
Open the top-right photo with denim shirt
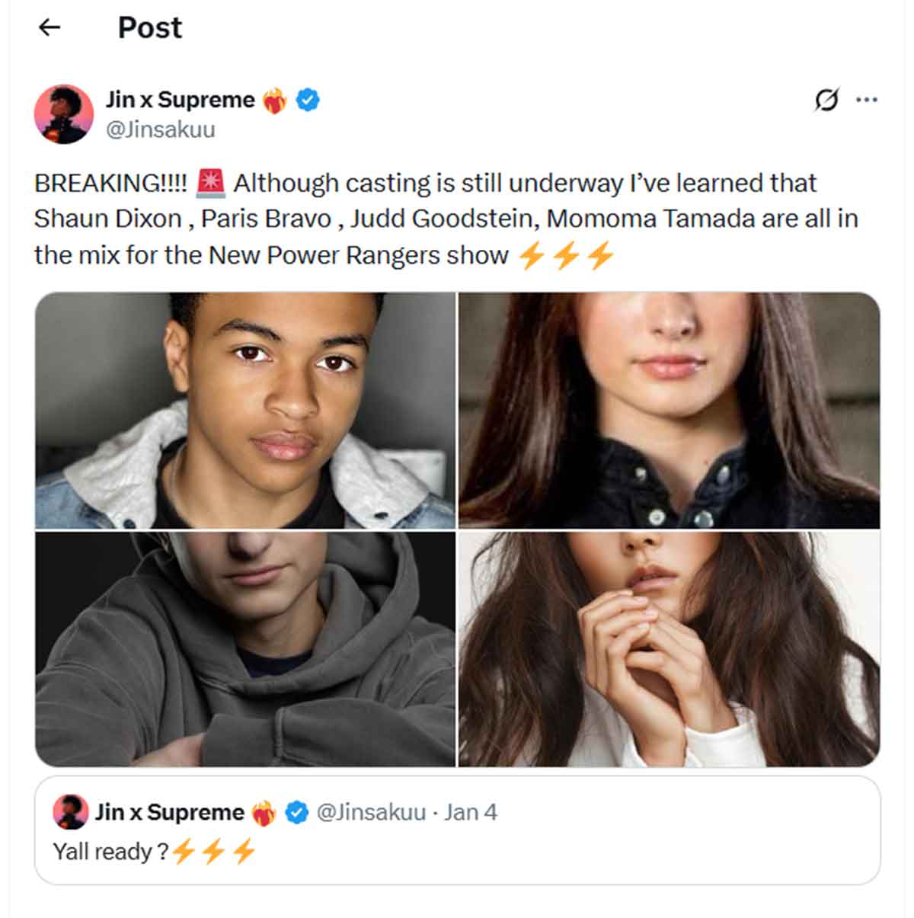tap(669, 411)
